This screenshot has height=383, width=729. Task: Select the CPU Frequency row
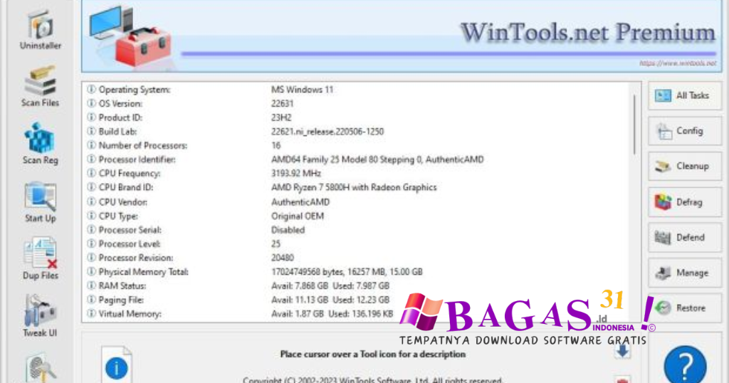[x=357, y=174]
